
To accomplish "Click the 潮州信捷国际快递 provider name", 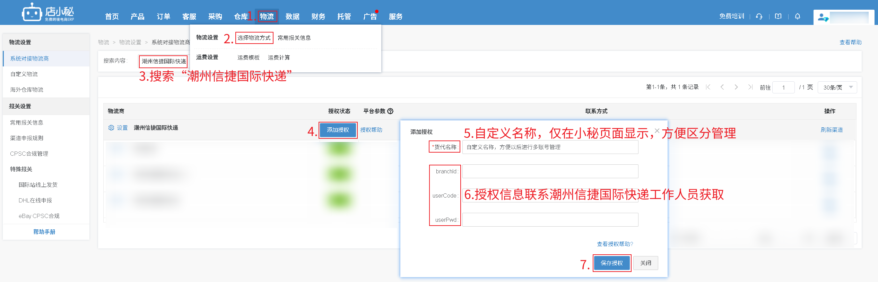I will point(156,128).
